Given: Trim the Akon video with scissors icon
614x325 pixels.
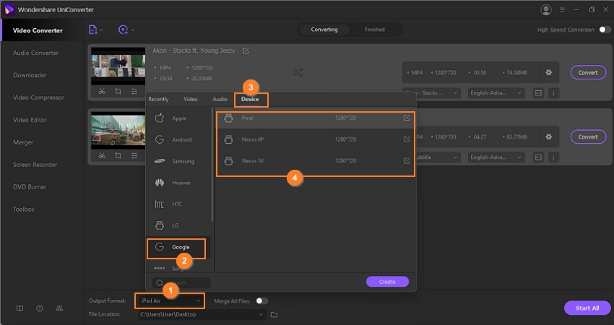Looking at the screenshot, I should [102, 91].
